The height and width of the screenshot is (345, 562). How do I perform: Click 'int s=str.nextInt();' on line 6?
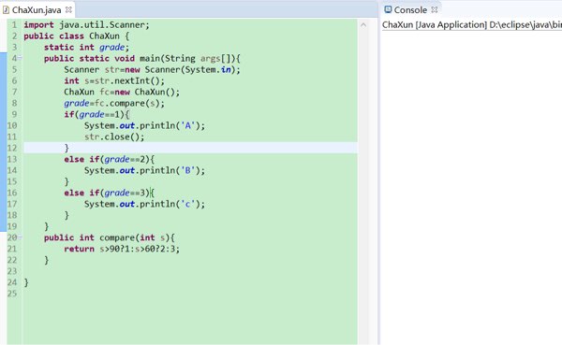(114, 80)
